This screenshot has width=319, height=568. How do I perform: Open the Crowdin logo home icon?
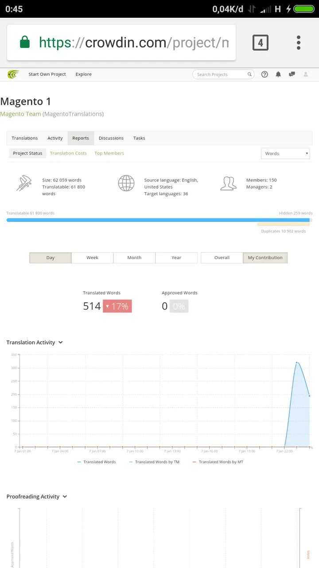coord(13,75)
